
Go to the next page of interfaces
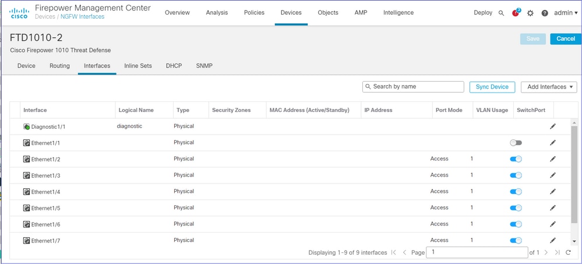546,252
